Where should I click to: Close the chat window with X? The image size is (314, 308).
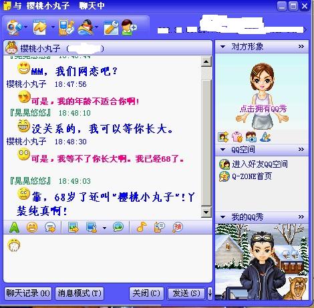[305, 6]
